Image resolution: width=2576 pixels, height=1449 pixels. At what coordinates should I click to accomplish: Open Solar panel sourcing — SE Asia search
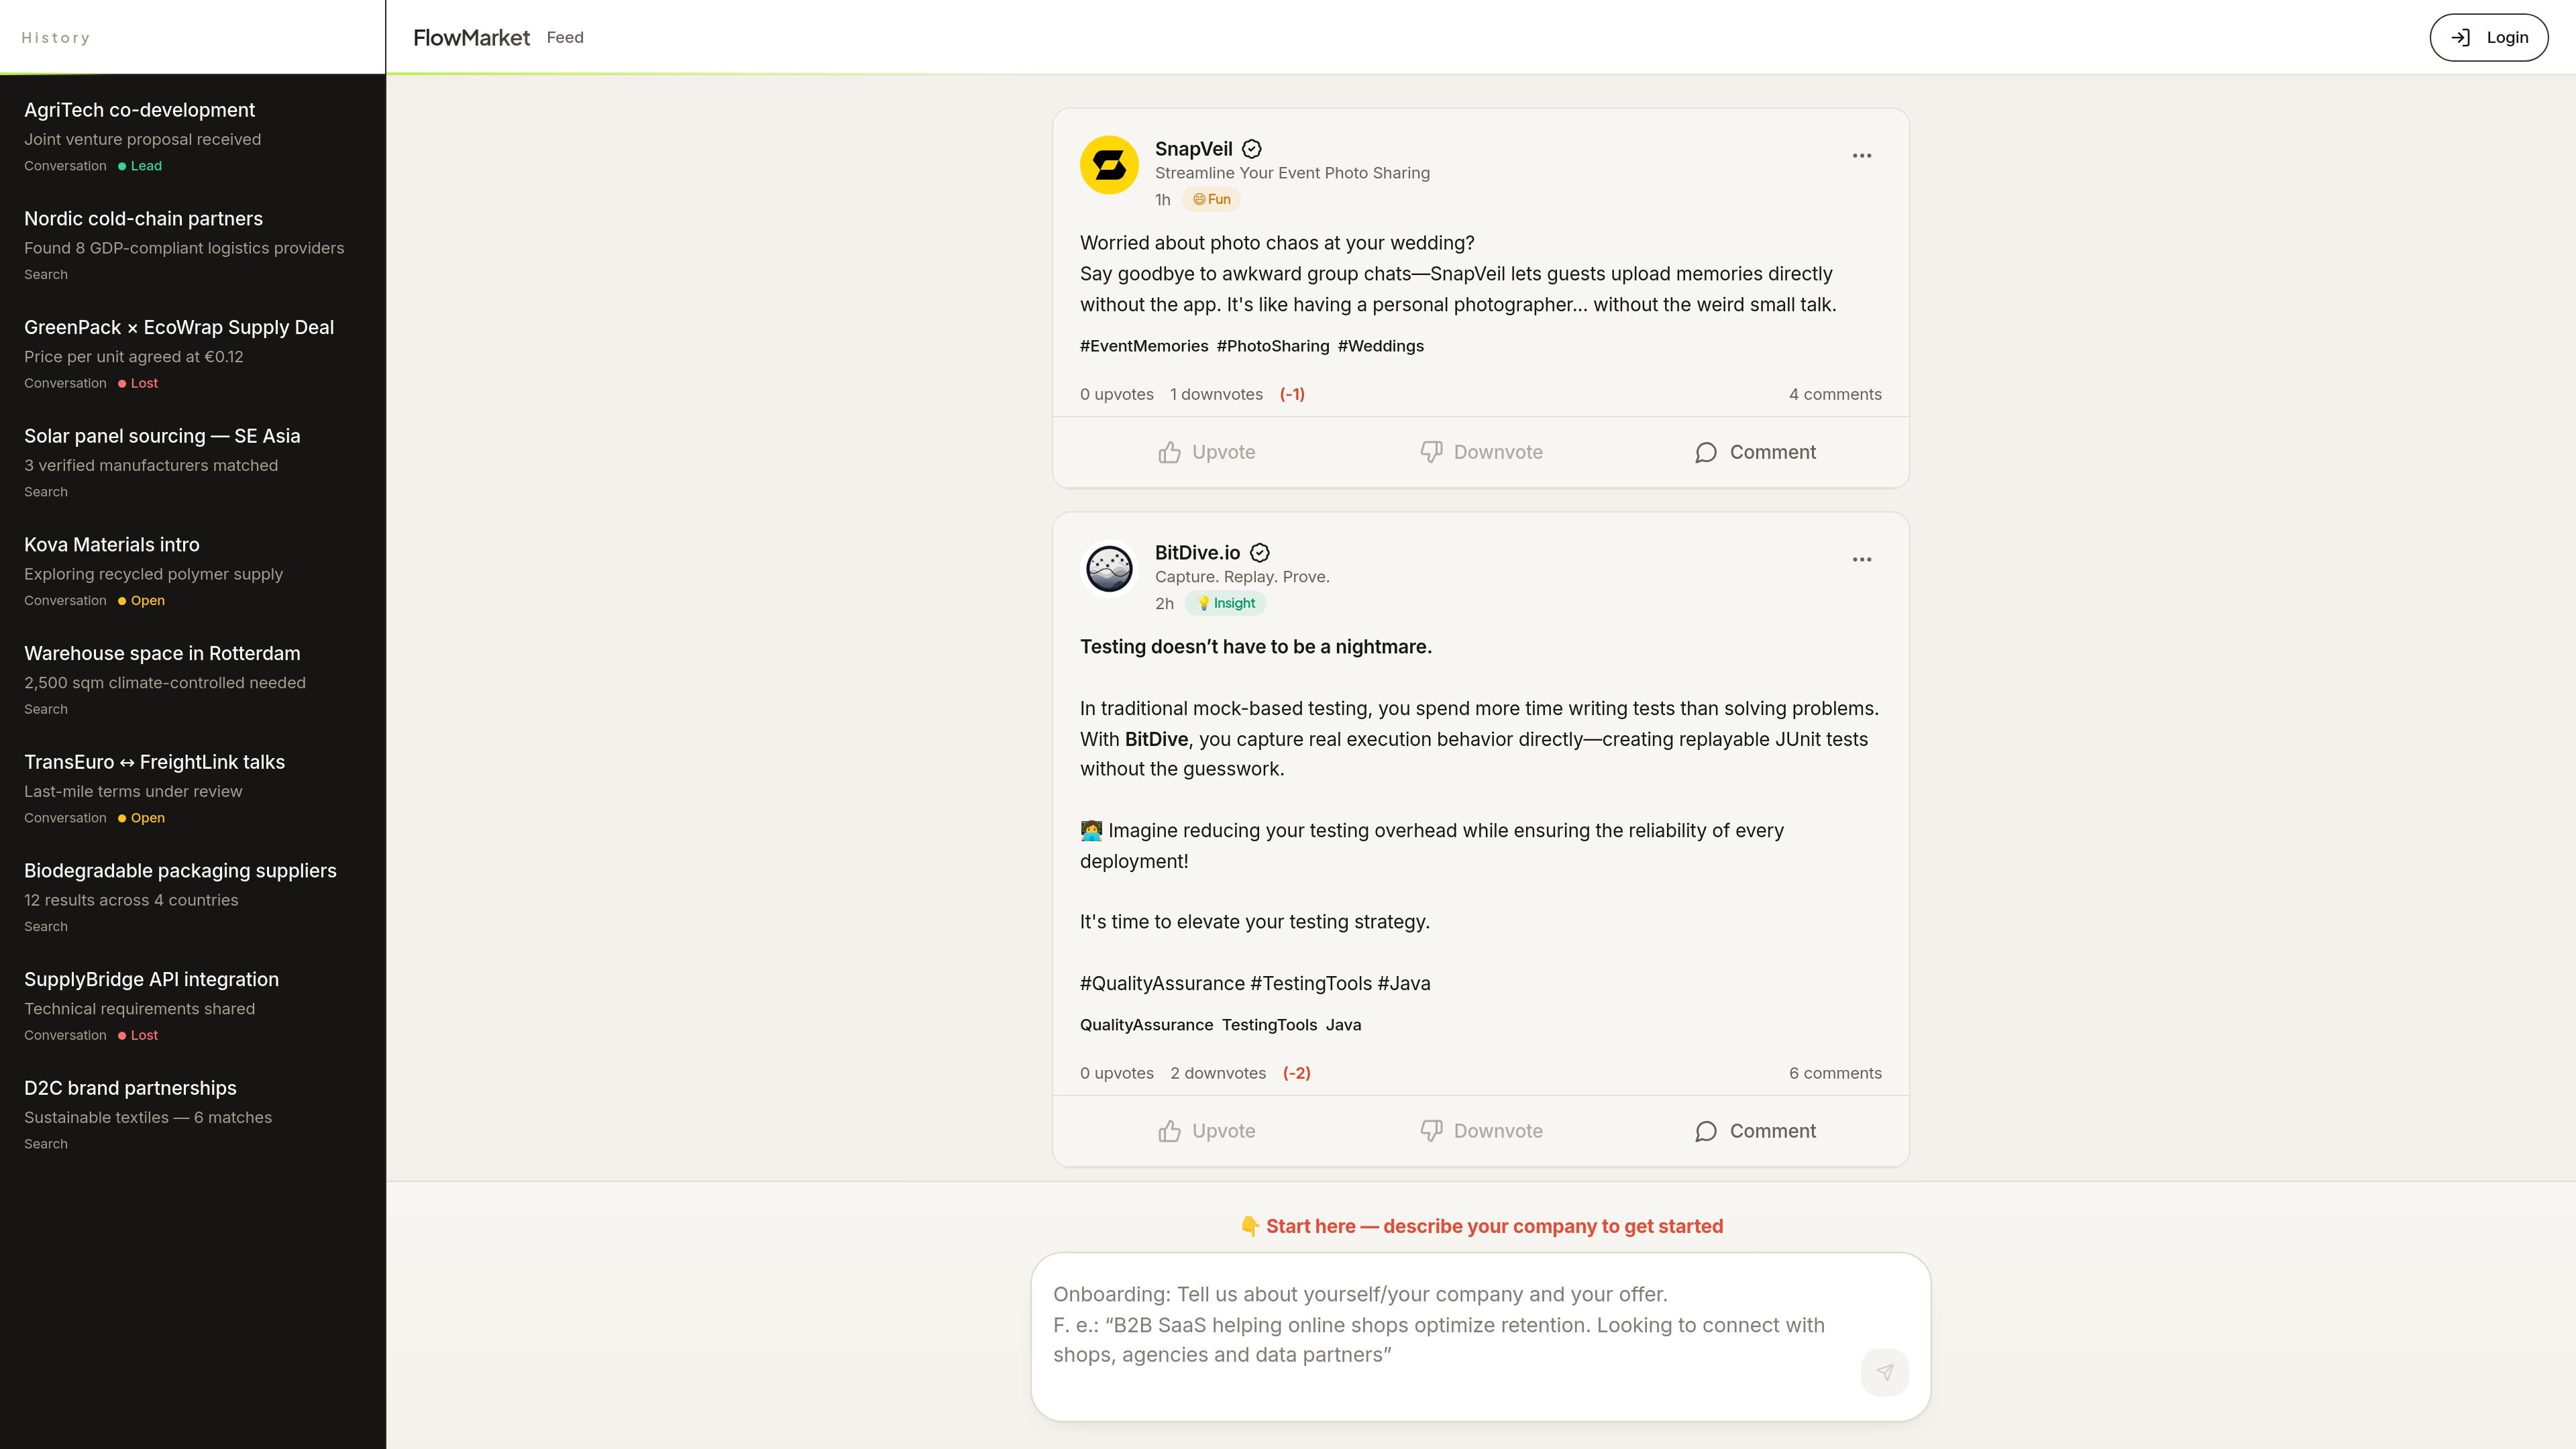[192, 463]
